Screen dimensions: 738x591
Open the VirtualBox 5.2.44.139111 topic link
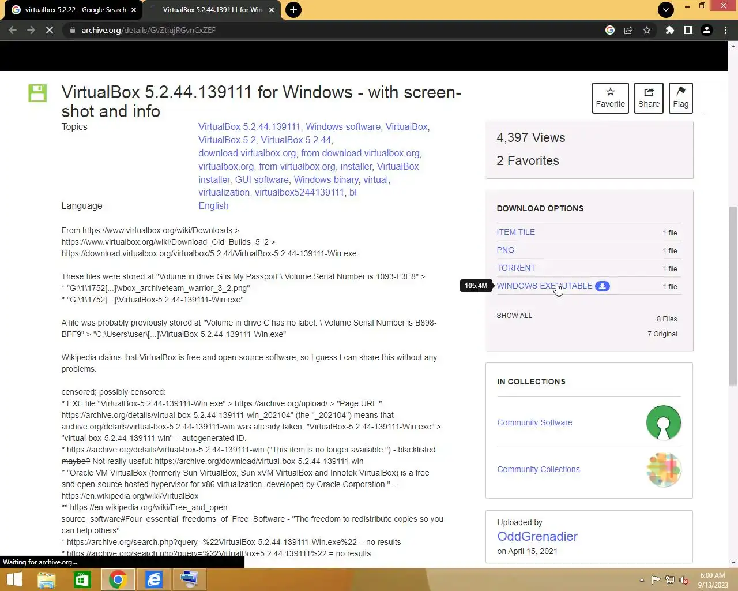click(250, 126)
